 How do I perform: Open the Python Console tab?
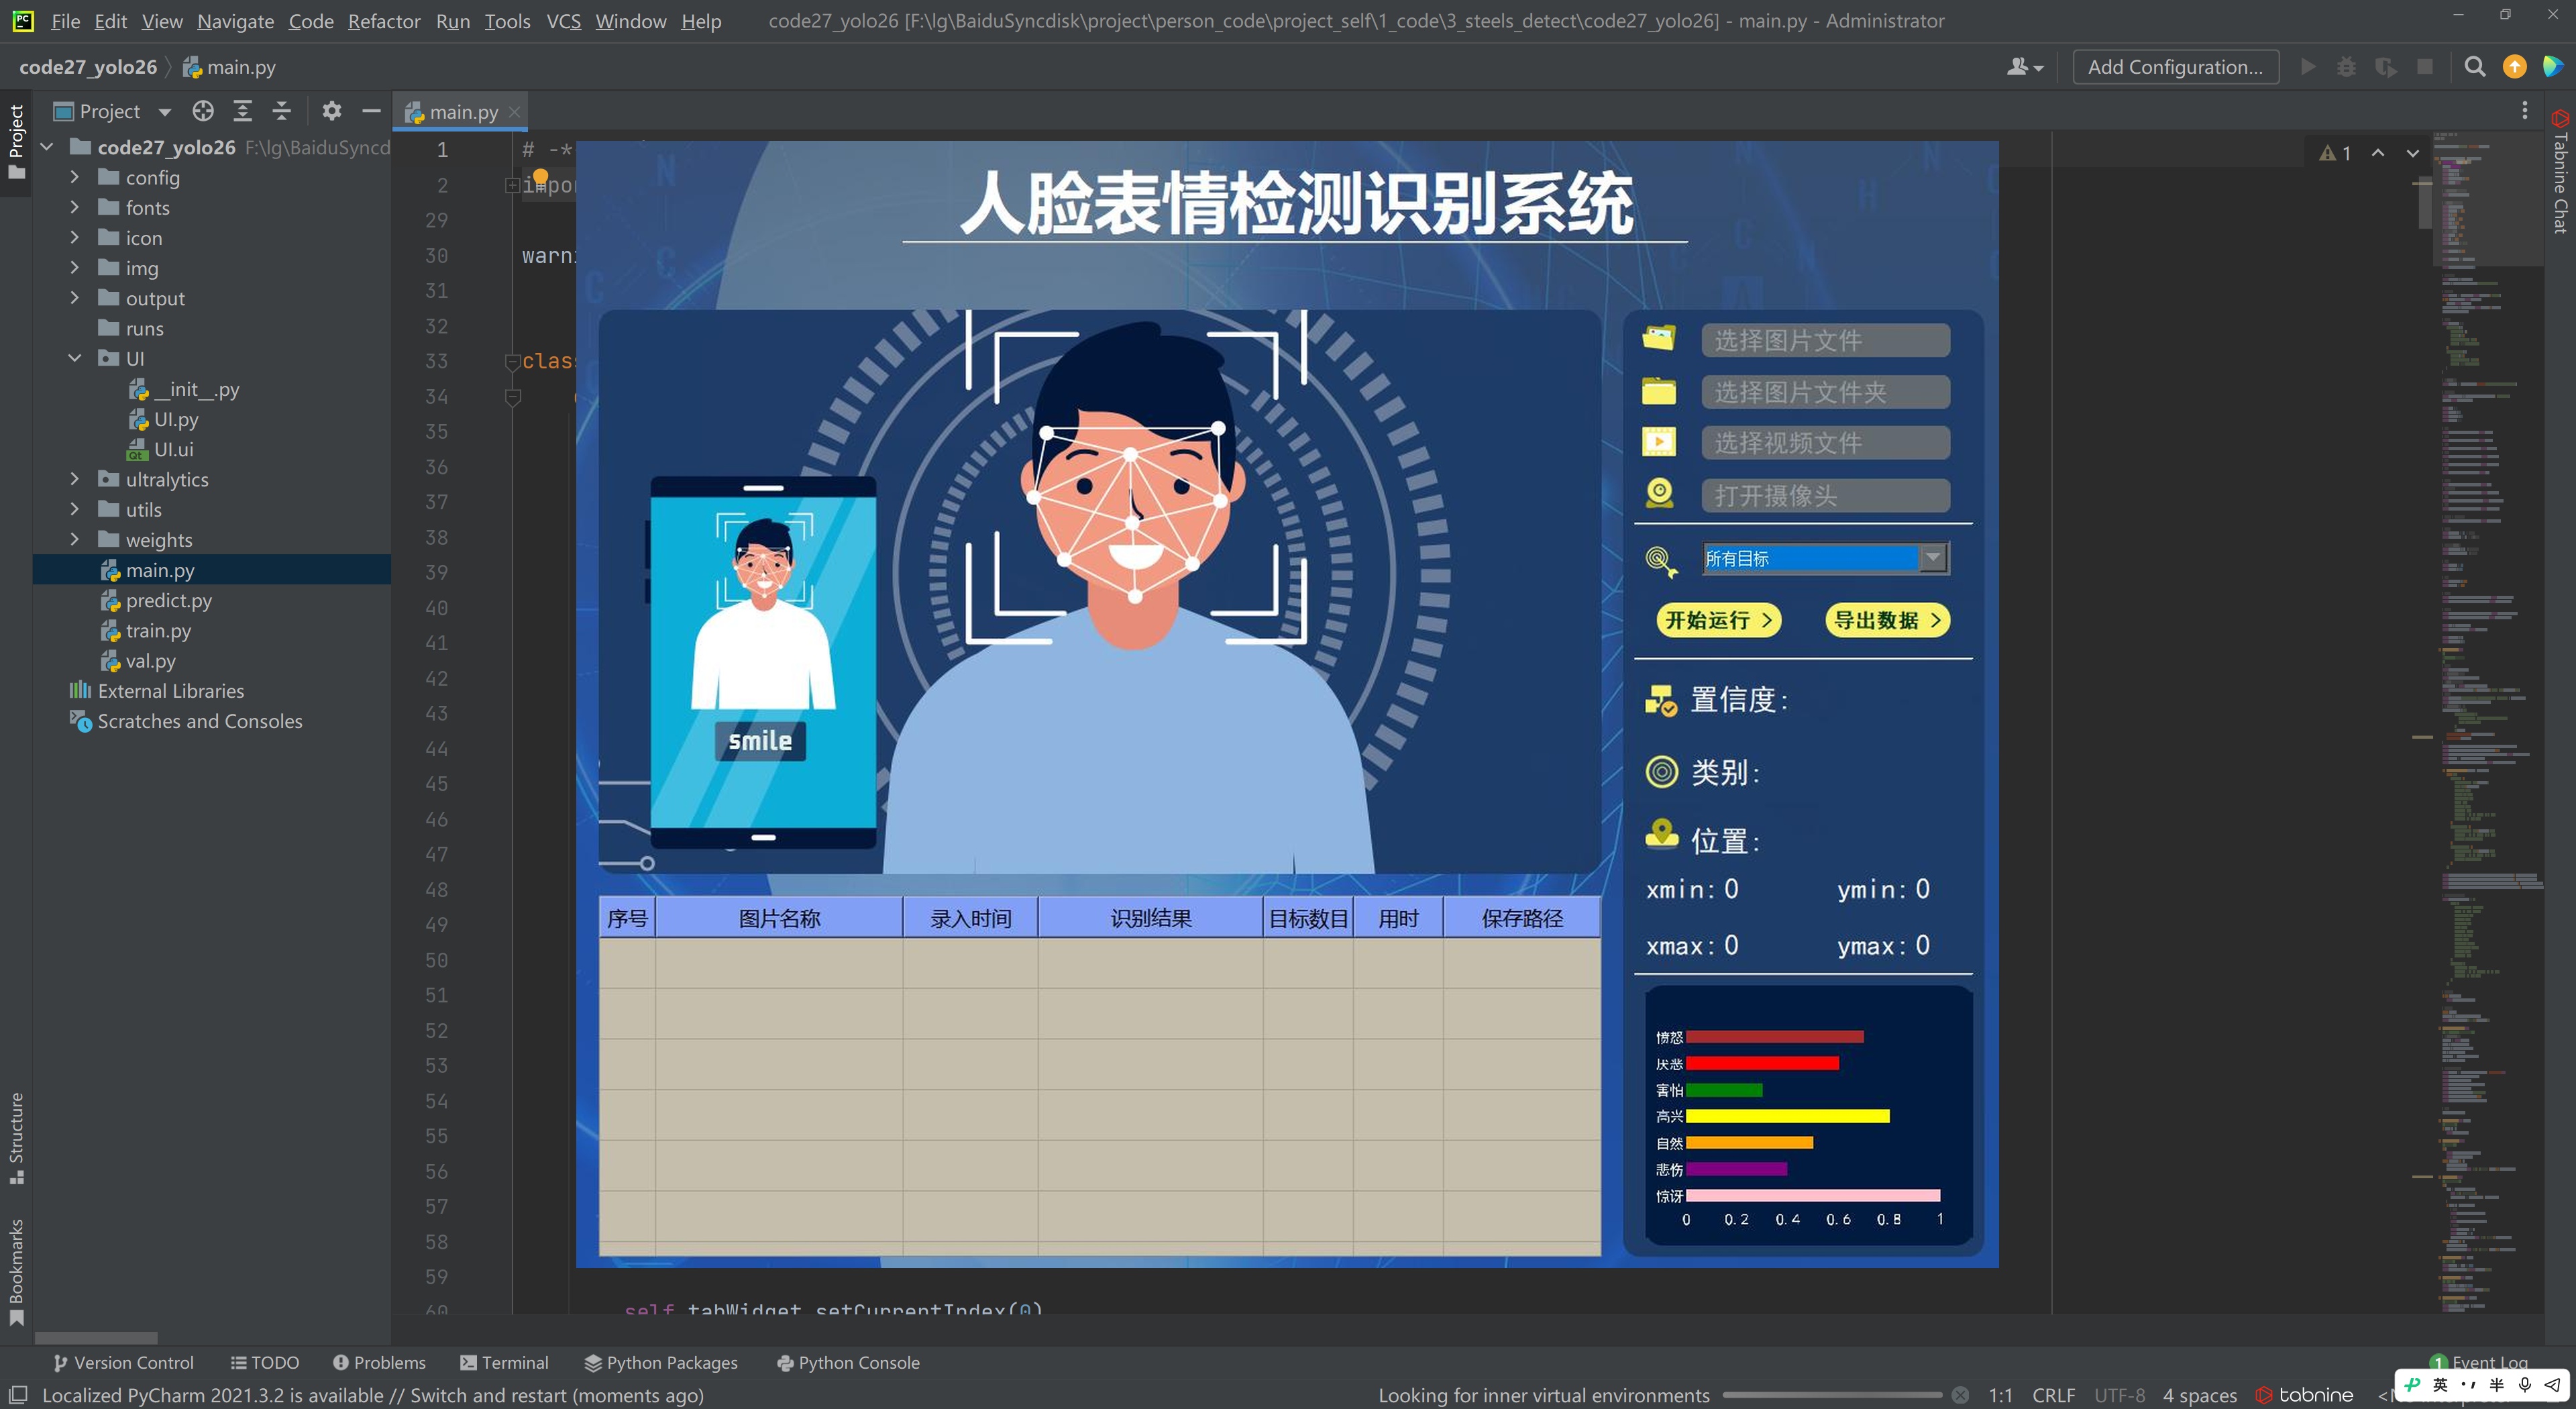848,1362
